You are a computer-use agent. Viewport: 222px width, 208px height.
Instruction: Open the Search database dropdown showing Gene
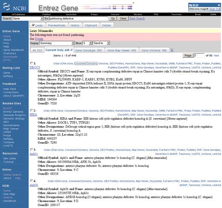[x=28, y=18]
